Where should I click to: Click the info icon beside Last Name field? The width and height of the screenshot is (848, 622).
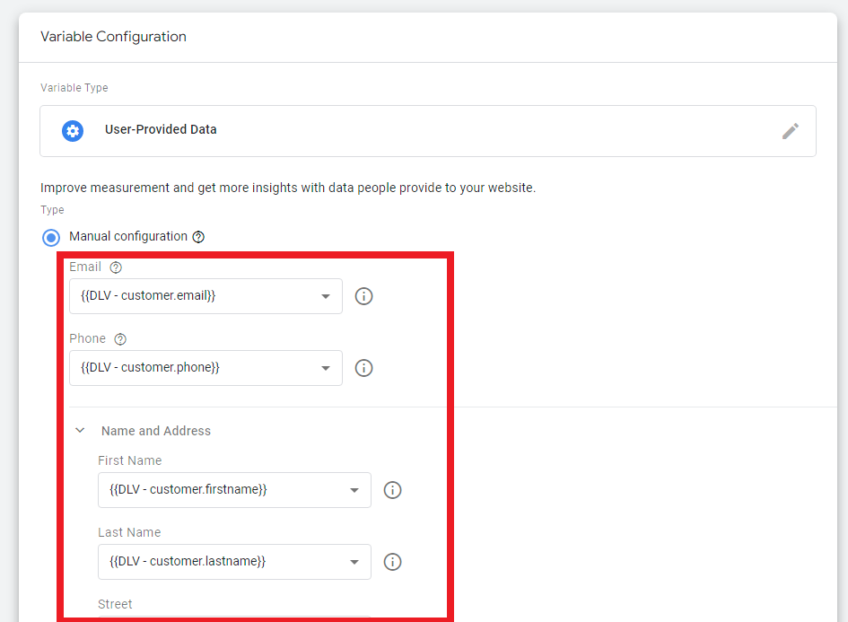[x=393, y=562]
